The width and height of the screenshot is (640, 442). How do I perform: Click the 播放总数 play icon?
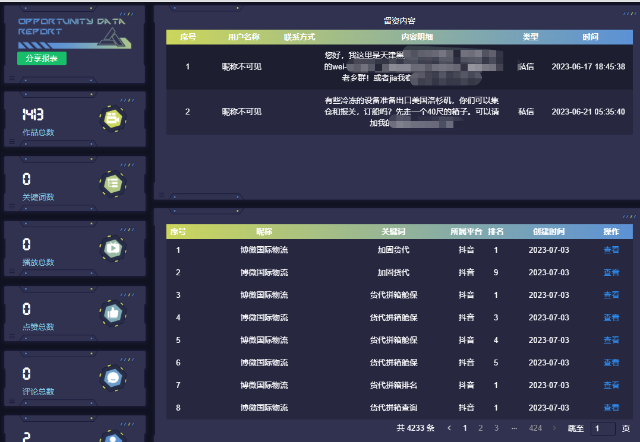coord(113,249)
